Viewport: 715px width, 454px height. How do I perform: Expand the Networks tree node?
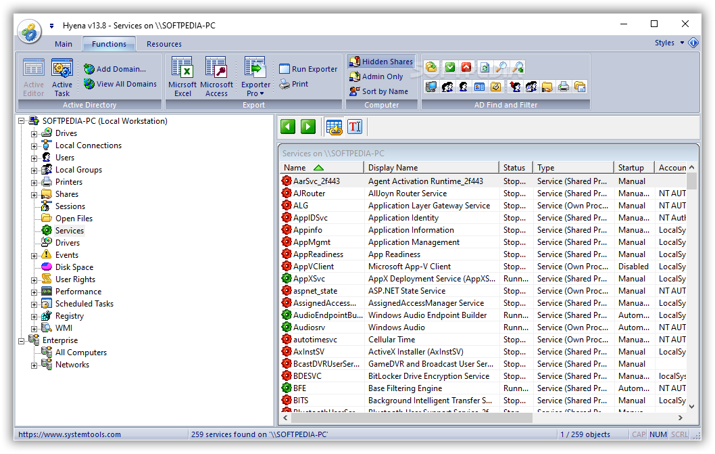coord(34,365)
